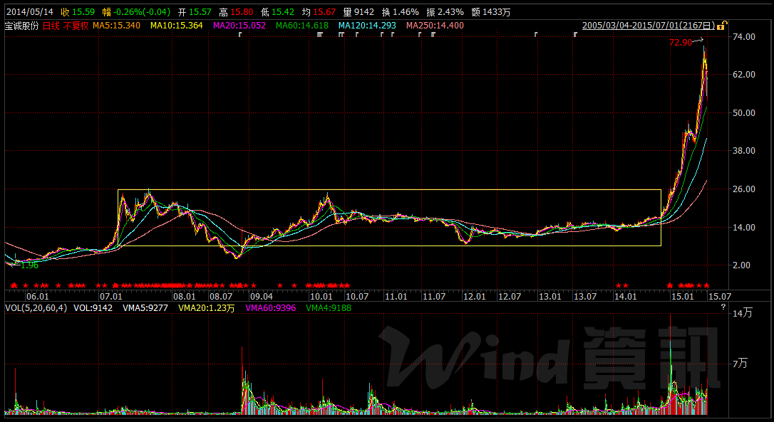Click the VMA60:9396 magenta volume average label

click(x=270, y=307)
